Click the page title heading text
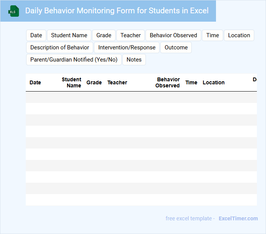 (117, 11)
